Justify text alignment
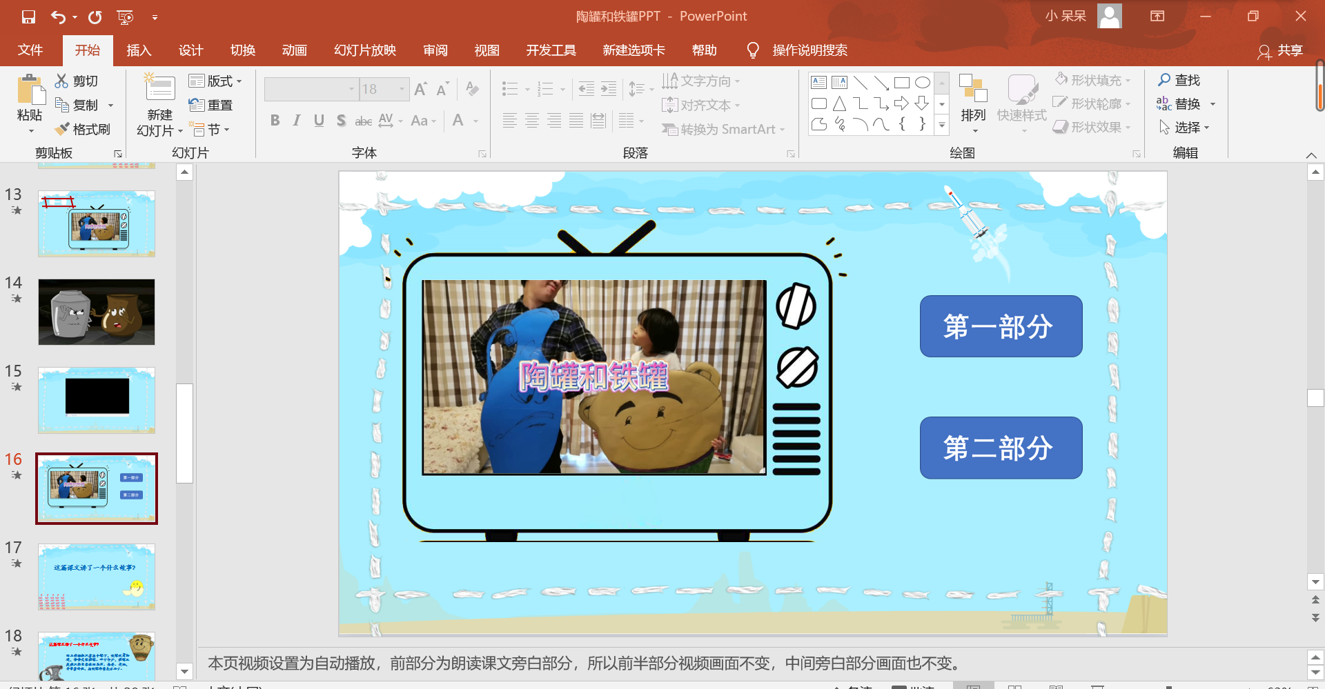 point(576,121)
